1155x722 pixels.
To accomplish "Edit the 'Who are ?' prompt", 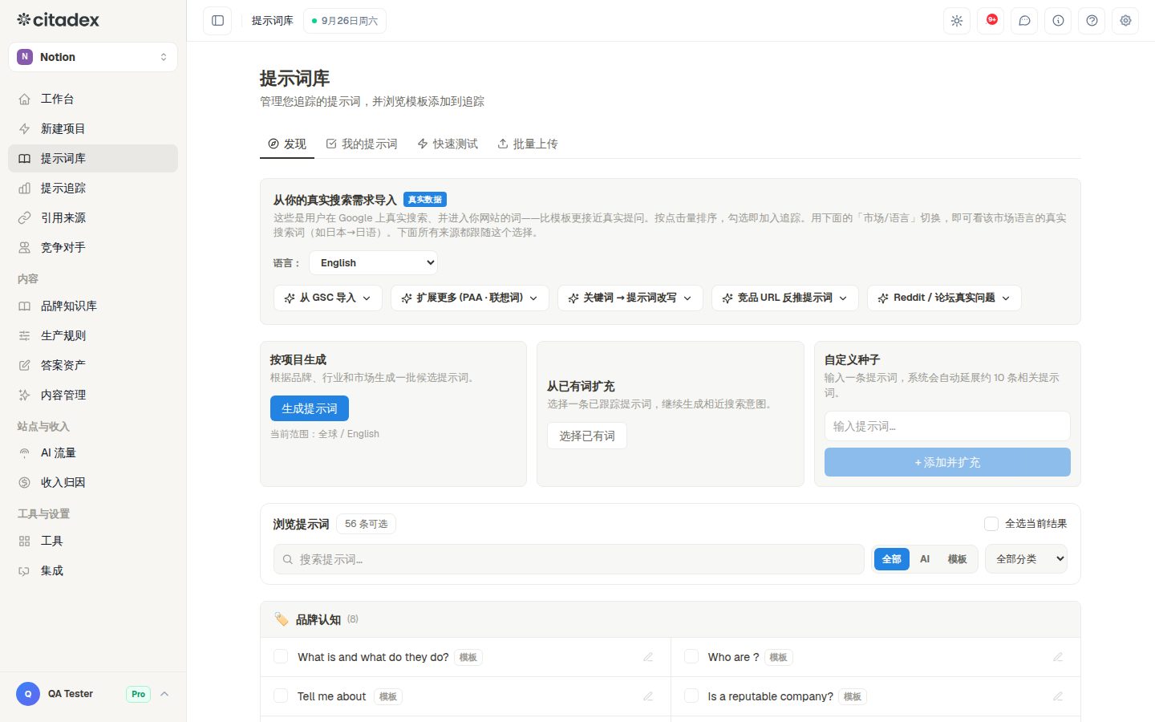I will tap(1058, 657).
